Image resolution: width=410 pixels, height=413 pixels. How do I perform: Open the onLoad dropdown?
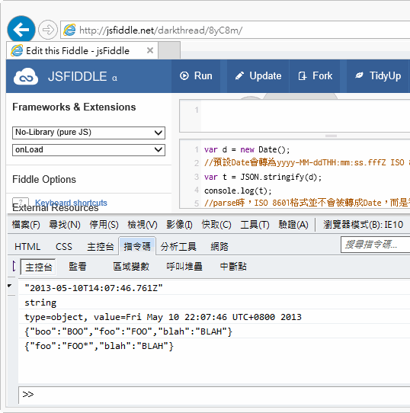(x=88, y=150)
